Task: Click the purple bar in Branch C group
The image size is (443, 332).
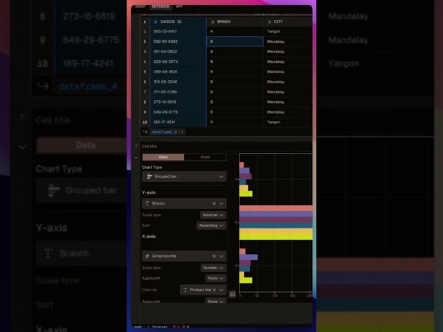Action: click(x=248, y=257)
